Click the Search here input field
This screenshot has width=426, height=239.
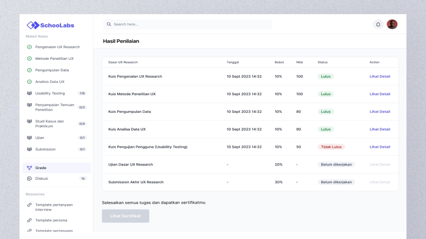click(x=187, y=24)
